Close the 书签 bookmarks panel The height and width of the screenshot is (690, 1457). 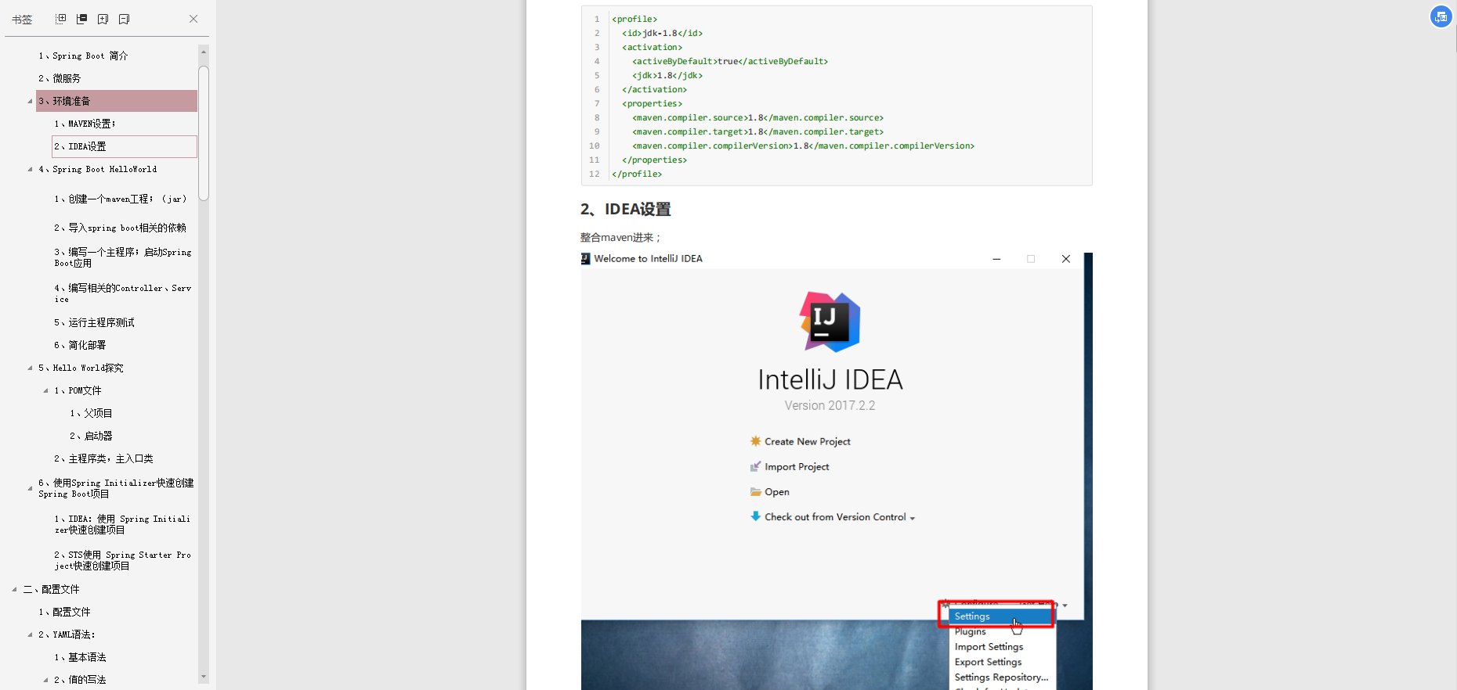click(x=193, y=19)
